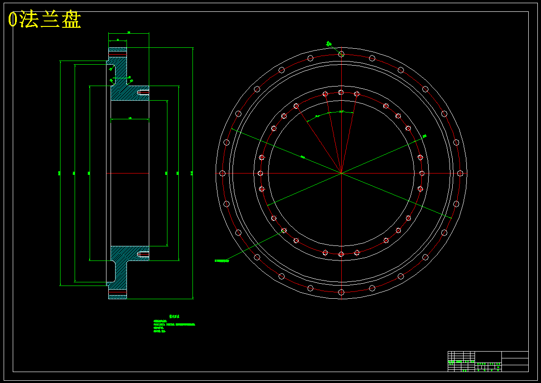Select the topmost bolt hole on outer bolt circle
Viewport: 541px width, 383px height.
[x=341, y=54]
